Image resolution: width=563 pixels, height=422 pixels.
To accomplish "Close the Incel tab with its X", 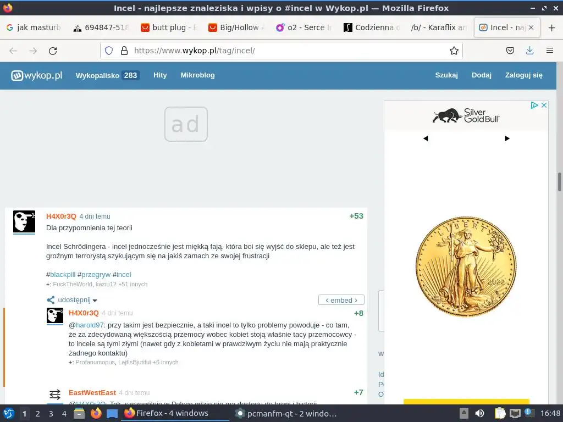I will click(x=531, y=27).
